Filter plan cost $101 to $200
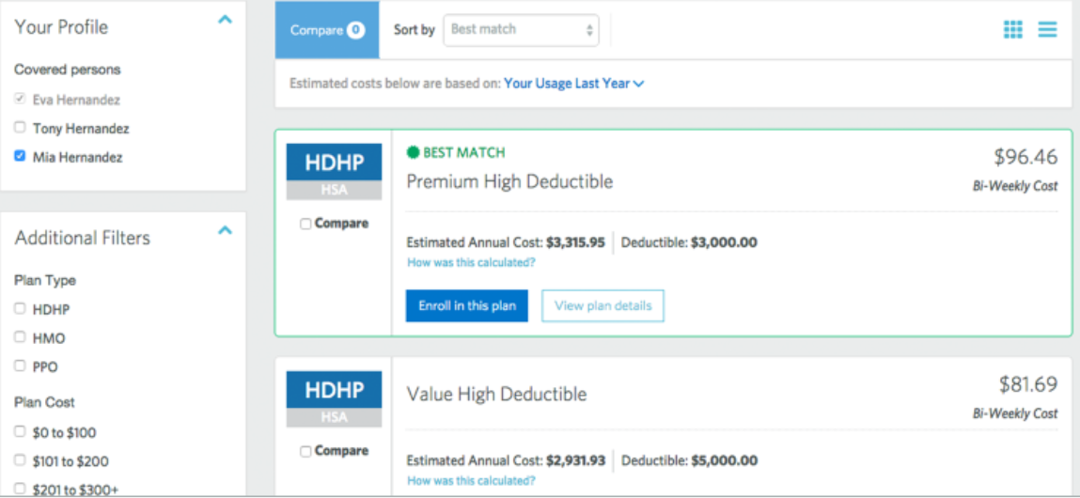1080x498 pixels. pyautogui.click(x=20, y=461)
